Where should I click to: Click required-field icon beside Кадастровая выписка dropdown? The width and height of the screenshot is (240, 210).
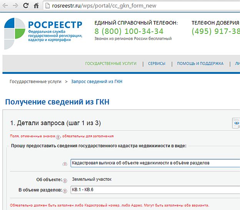click(x=65, y=163)
